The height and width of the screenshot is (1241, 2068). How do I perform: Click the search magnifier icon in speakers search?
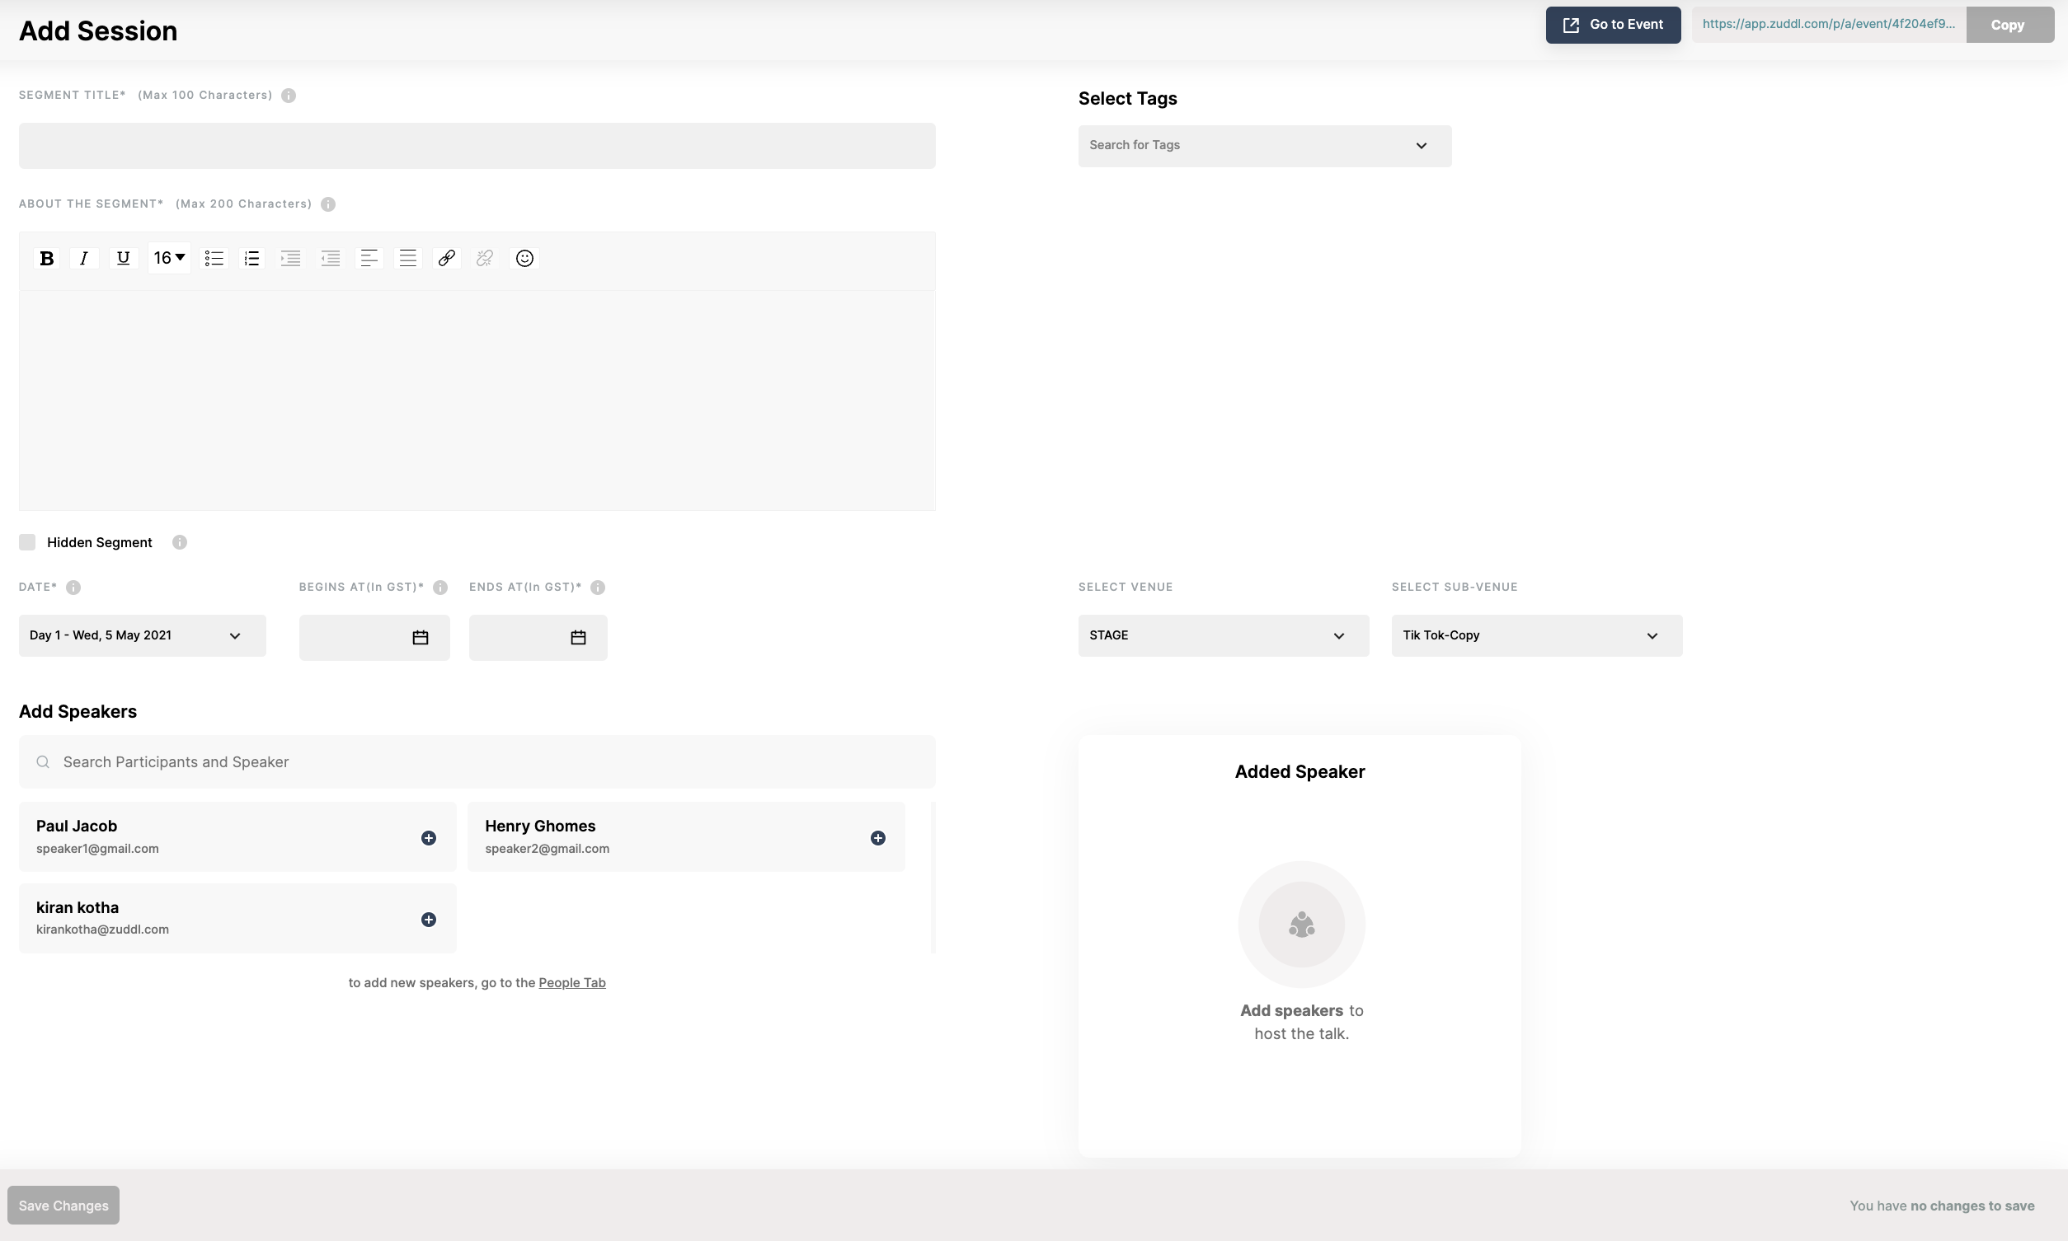click(x=43, y=763)
